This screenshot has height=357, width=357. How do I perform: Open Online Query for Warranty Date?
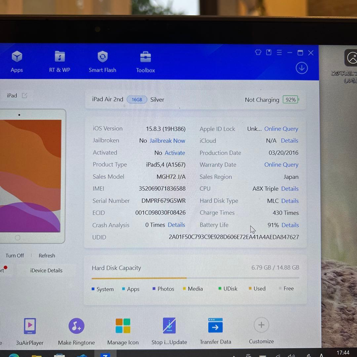[x=281, y=165]
